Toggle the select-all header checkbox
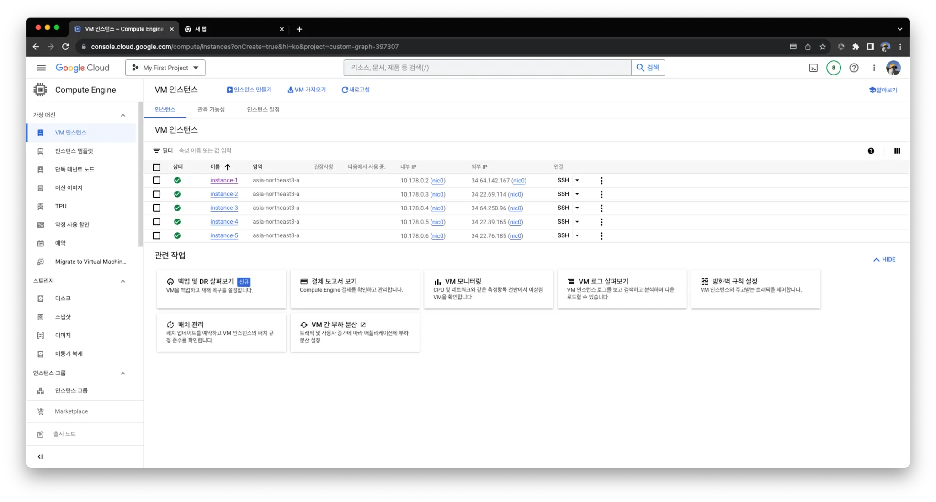The height and width of the screenshot is (502, 936). coord(157,167)
